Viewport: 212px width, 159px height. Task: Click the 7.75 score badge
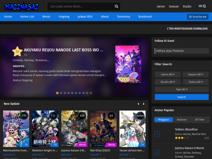tap(24, 116)
